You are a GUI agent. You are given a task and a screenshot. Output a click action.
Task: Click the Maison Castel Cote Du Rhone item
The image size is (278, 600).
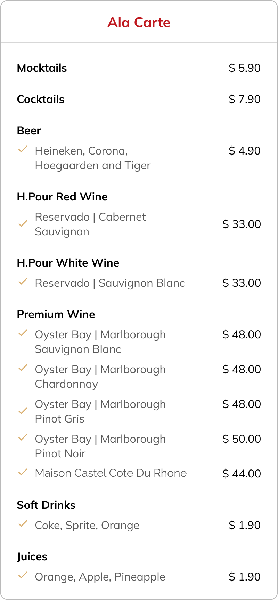tap(111, 473)
